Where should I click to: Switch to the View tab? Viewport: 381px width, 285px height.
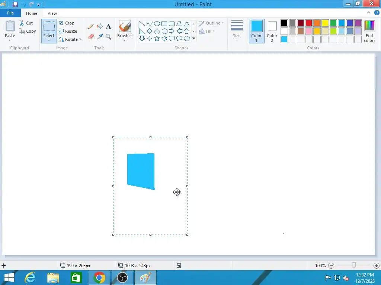[x=52, y=13]
